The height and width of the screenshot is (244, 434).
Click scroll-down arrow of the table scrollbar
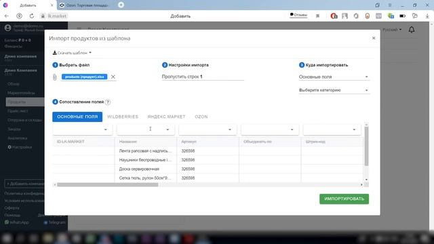pos(366,180)
